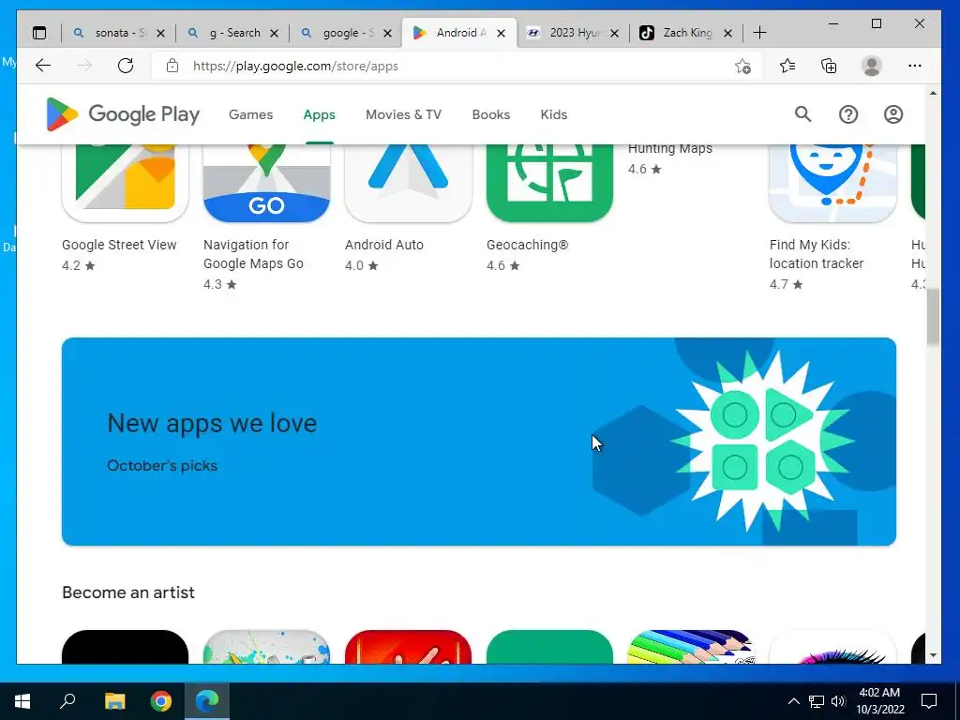
Task: Open the Edge profile avatar
Action: 871,66
